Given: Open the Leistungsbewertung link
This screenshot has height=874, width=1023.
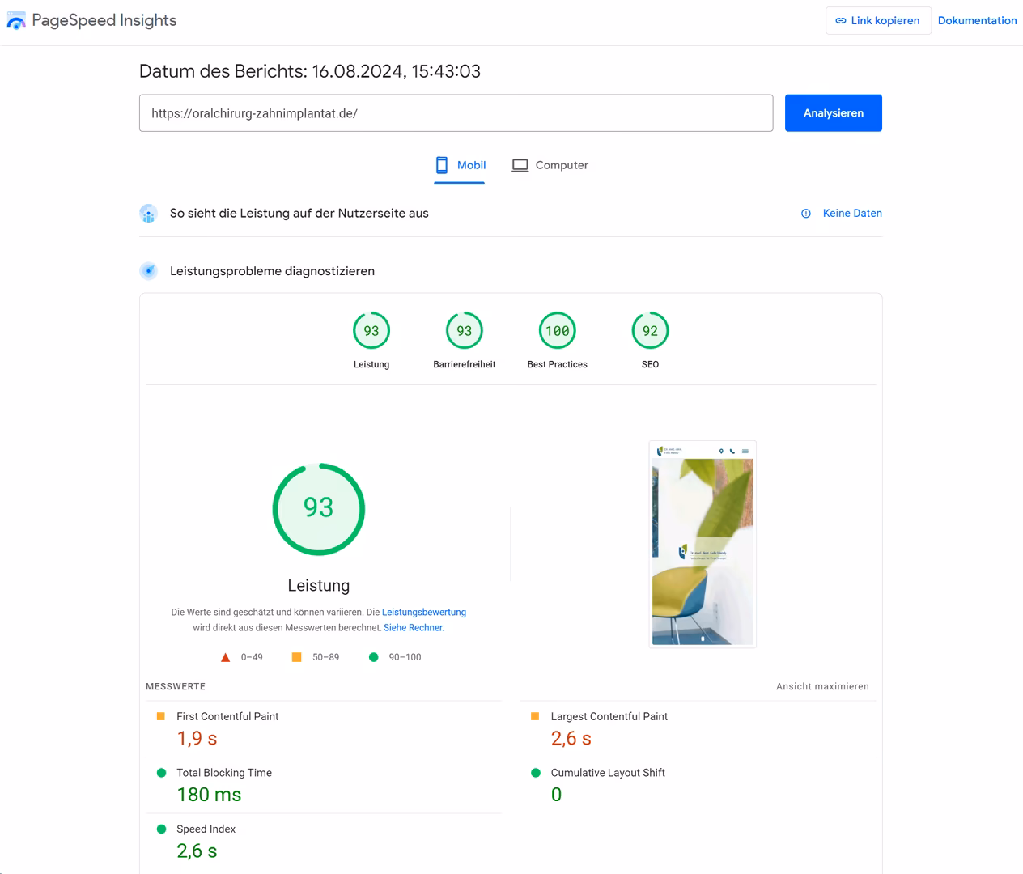Looking at the screenshot, I should [x=423, y=612].
